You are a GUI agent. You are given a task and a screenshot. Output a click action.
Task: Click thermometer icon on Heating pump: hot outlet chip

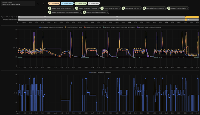click(102, 8)
